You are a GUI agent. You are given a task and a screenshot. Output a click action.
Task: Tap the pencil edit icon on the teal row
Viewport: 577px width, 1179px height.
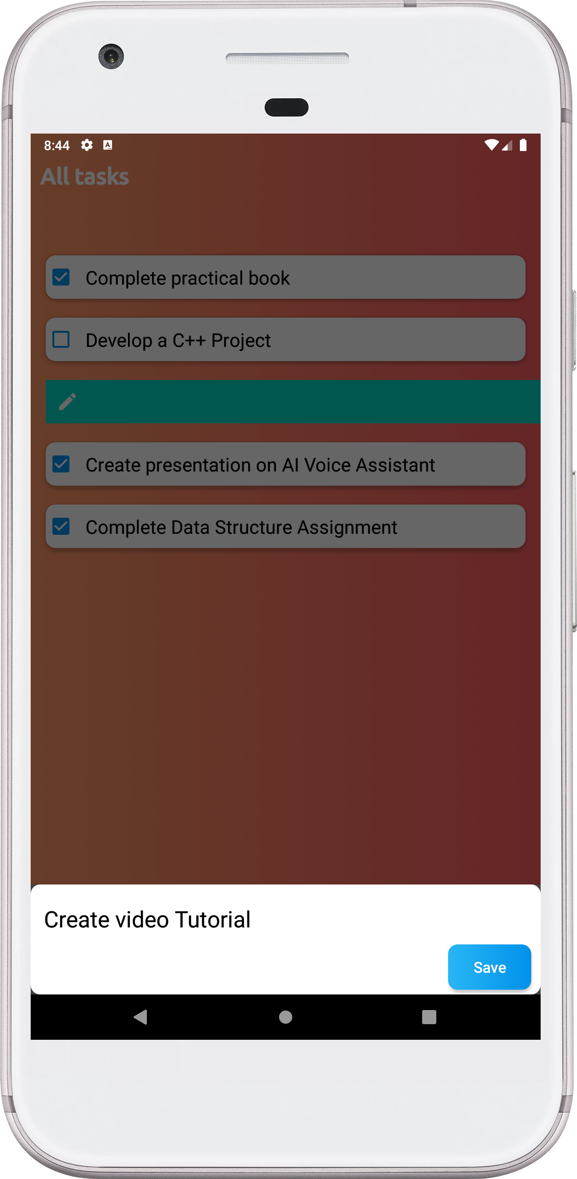coord(67,402)
